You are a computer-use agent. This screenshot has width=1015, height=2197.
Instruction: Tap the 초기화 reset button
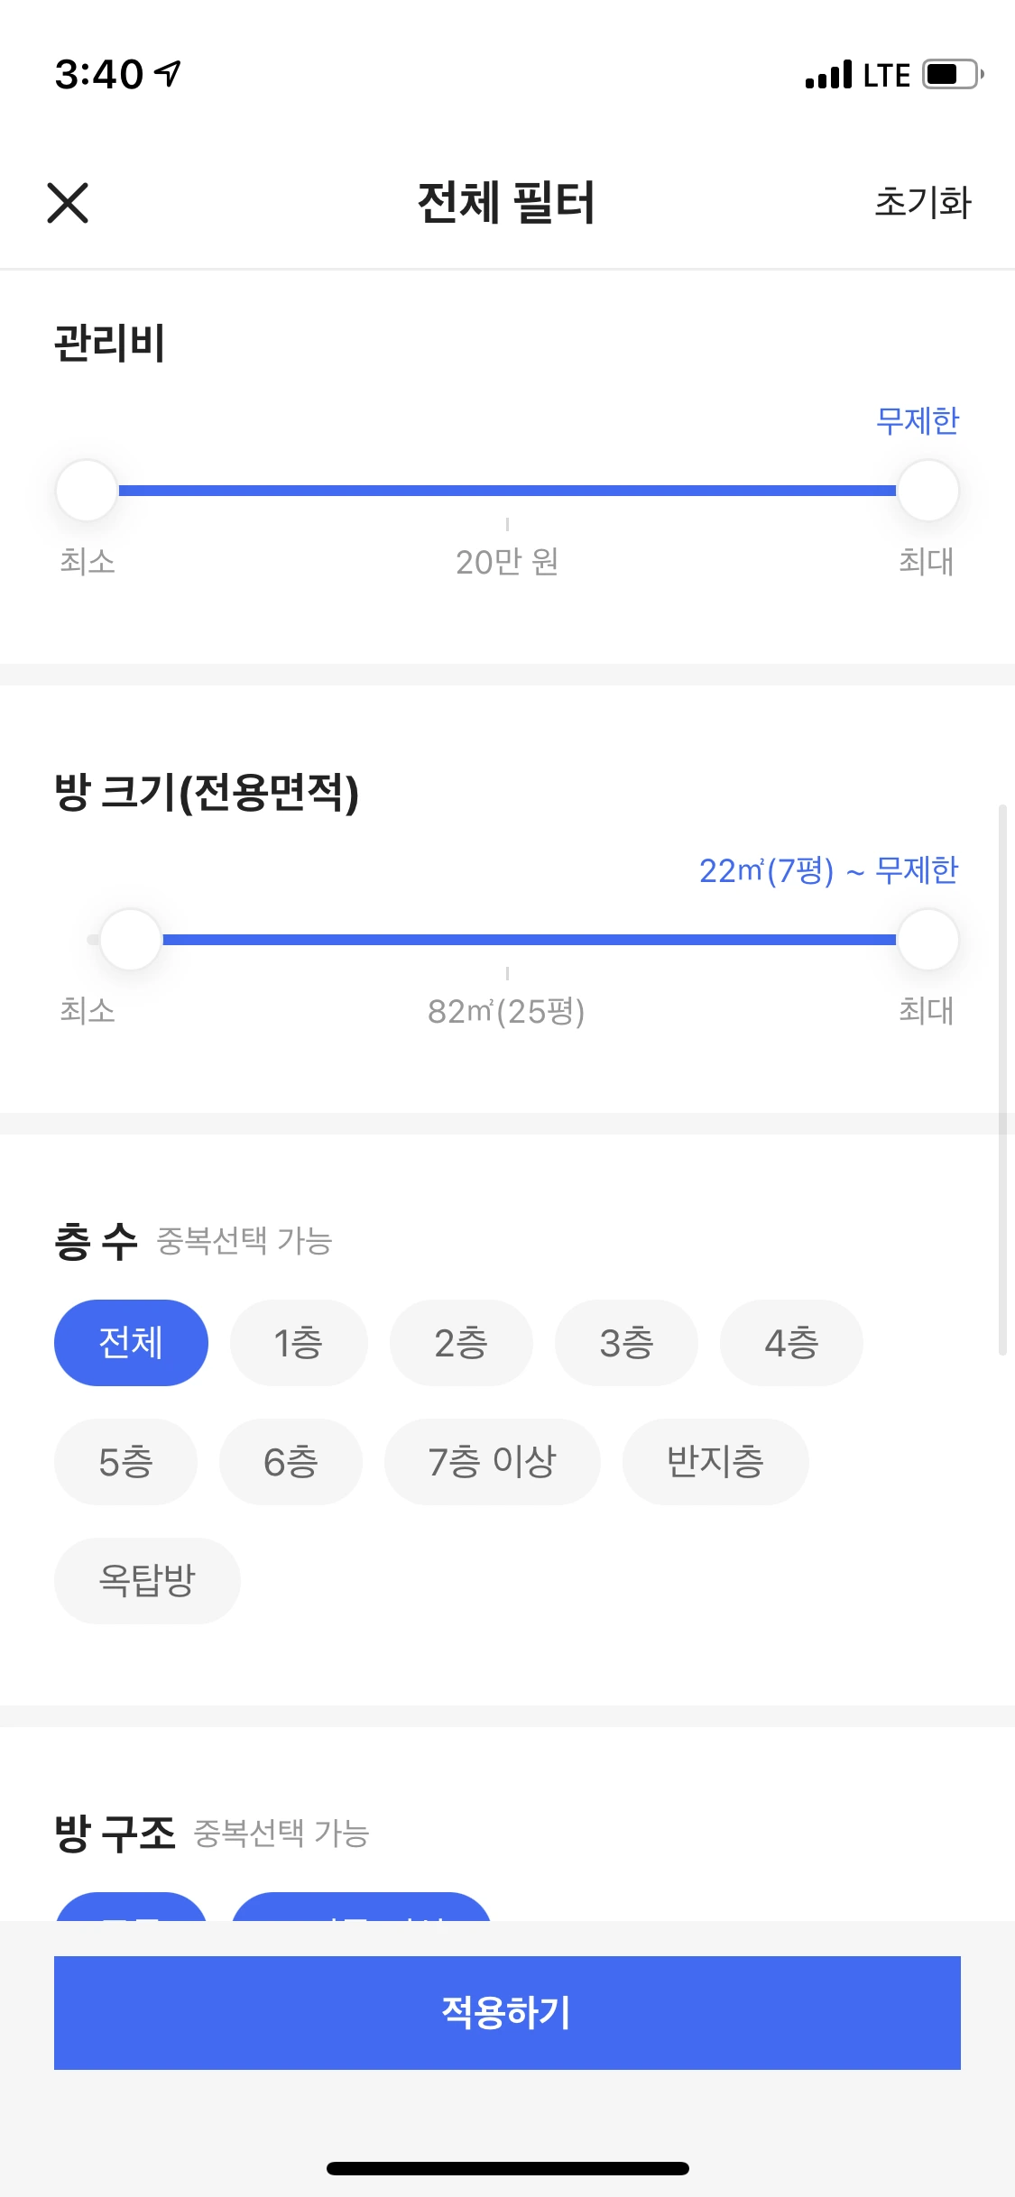[x=923, y=202]
